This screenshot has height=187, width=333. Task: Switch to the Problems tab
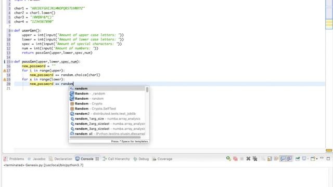(x=14, y=159)
